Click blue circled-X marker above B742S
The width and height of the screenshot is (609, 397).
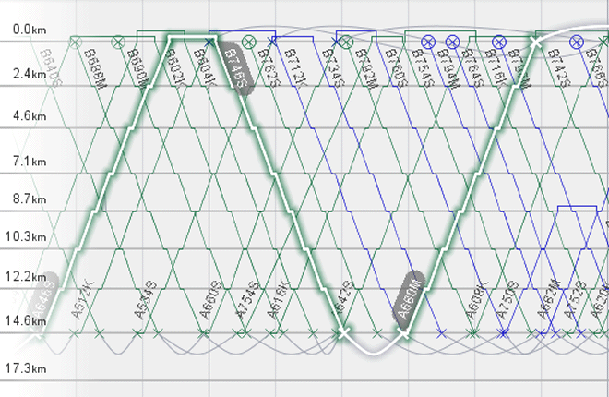click(576, 42)
